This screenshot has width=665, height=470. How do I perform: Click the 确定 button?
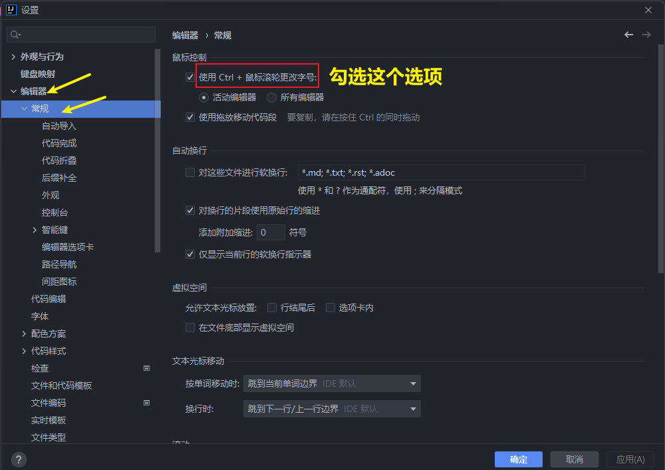tap(518, 459)
